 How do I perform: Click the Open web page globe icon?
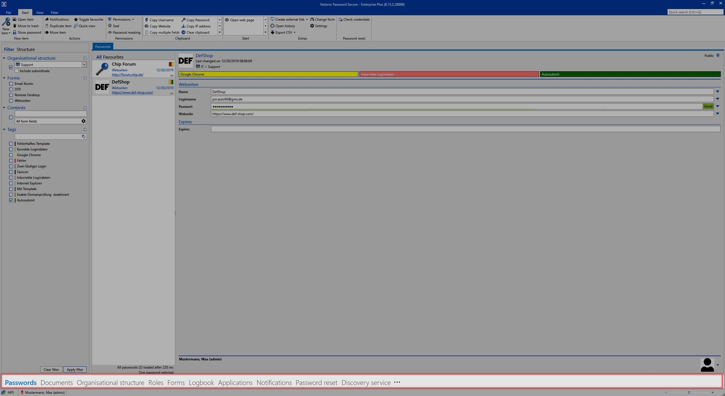click(x=227, y=20)
